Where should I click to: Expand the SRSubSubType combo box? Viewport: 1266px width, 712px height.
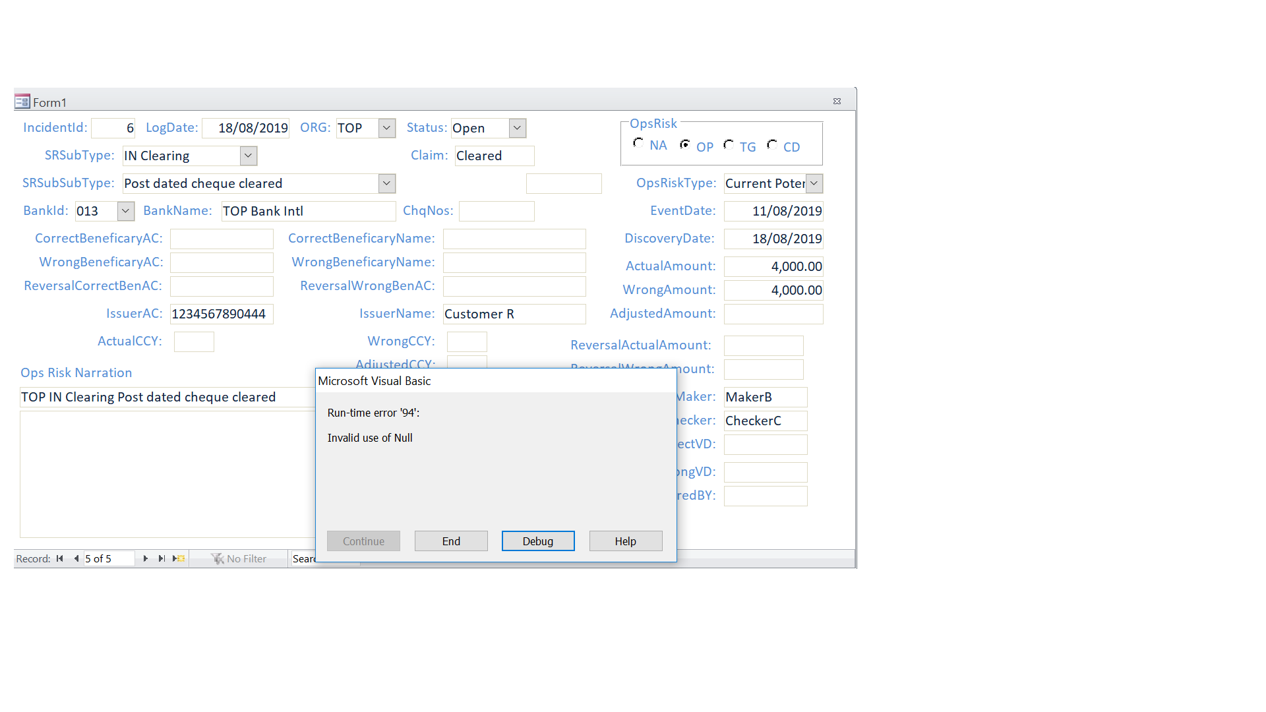387,183
